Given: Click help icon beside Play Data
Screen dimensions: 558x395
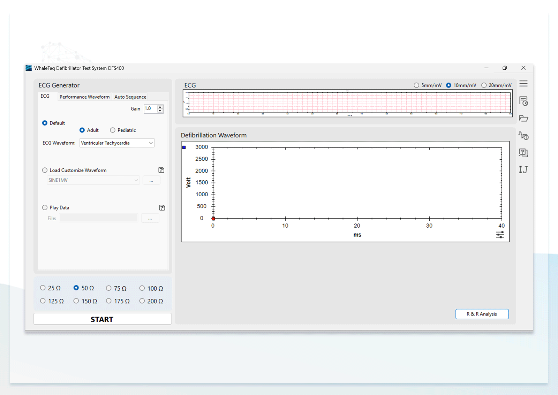Looking at the screenshot, I should tap(162, 208).
